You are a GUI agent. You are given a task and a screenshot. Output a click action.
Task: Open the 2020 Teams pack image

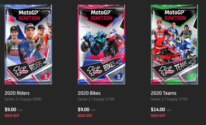[x=174, y=44]
